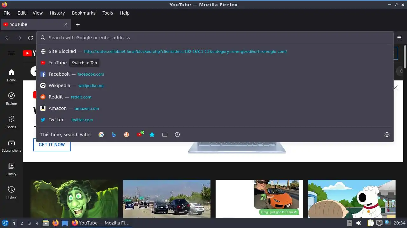Viewport: 407px width, 228px height.
Task: Dismiss the banner ad with X
Action: click(x=395, y=88)
